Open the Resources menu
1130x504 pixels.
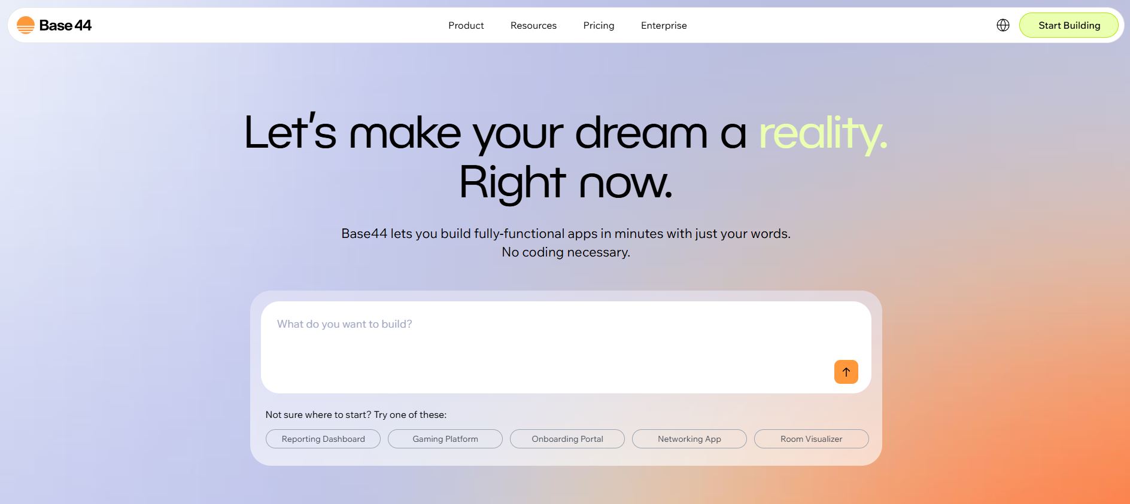pyautogui.click(x=533, y=25)
